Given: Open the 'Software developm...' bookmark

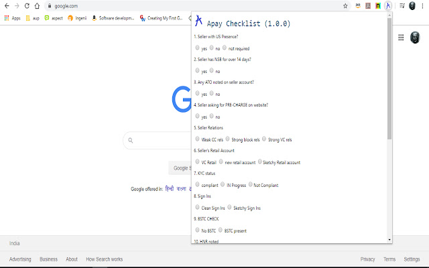Looking at the screenshot, I should [113, 18].
